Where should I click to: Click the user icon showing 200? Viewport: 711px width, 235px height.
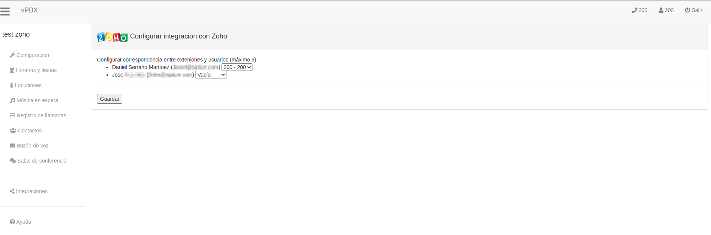[x=661, y=10]
